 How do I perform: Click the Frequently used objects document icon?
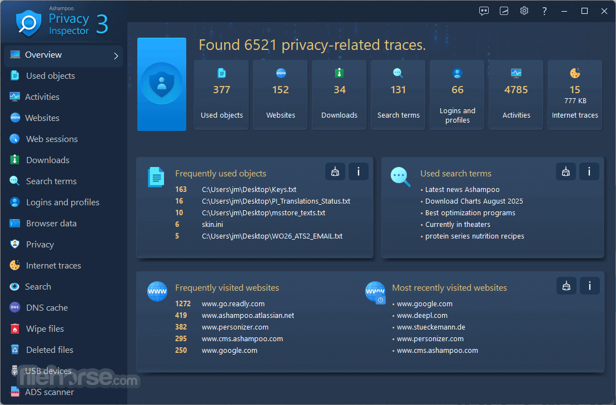click(156, 177)
